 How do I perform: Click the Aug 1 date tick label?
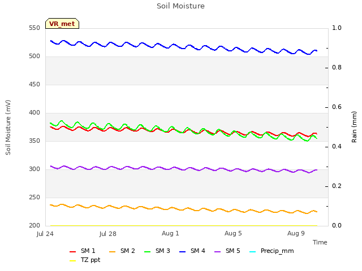click(170, 233)
